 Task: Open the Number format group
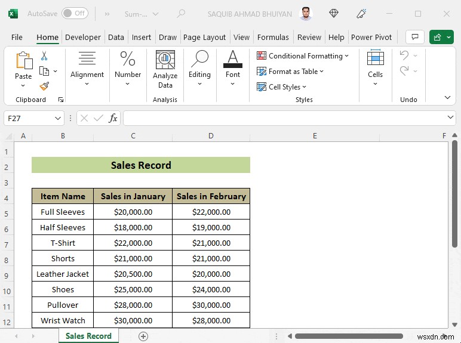point(128,69)
